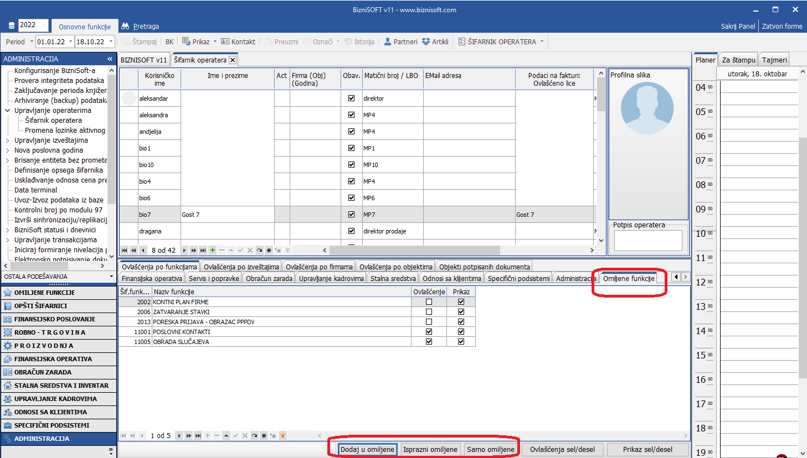Click the green add record plus icon

click(x=213, y=250)
